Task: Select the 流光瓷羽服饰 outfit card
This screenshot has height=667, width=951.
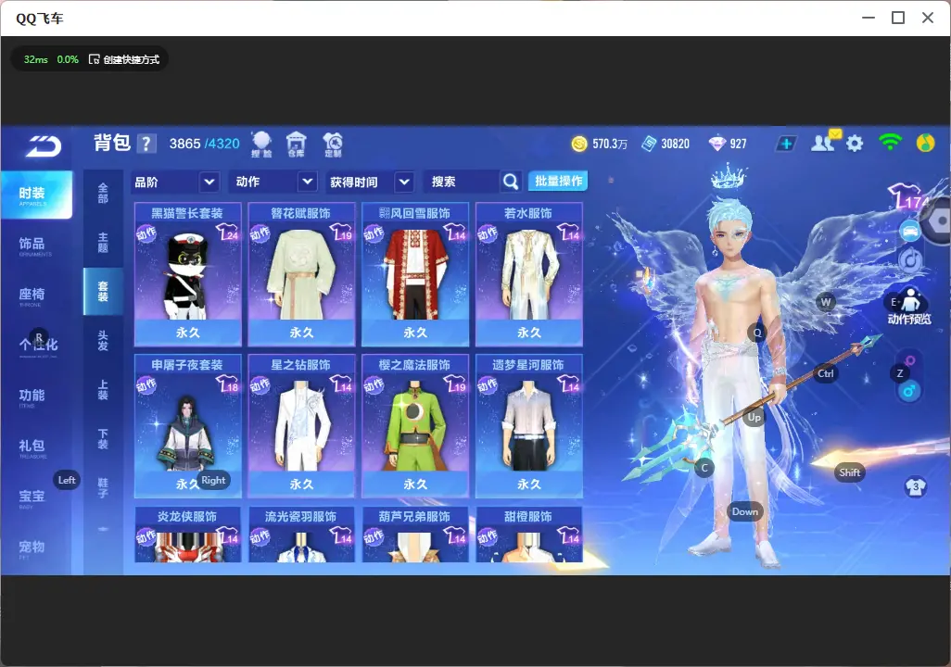Action: (301, 535)
